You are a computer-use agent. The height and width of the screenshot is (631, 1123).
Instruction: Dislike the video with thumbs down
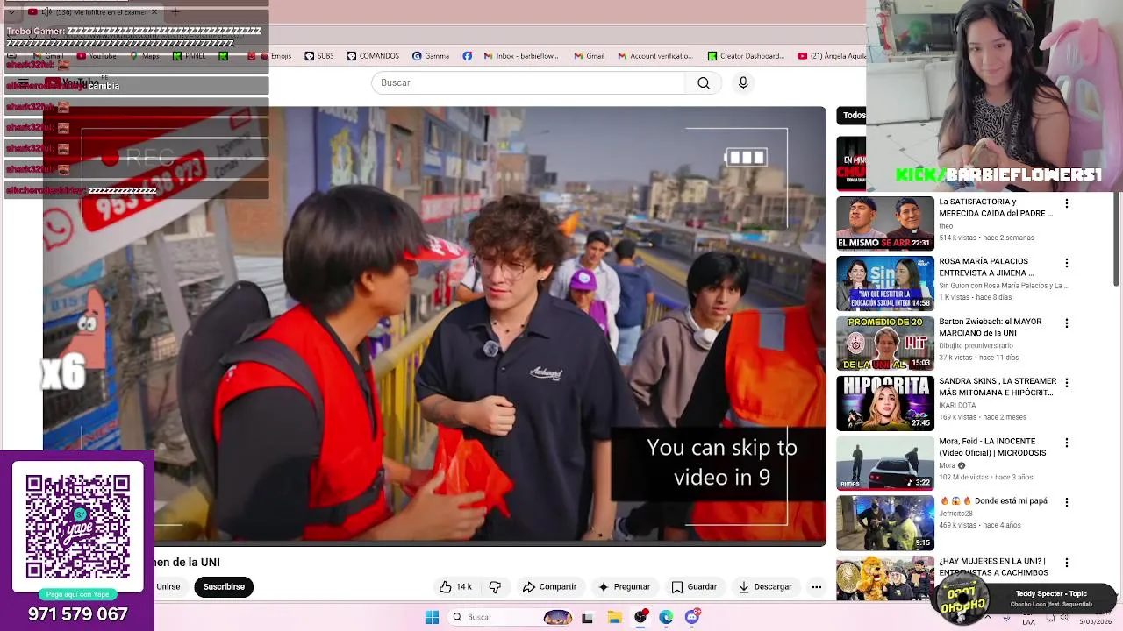click(x=495, y=587)
